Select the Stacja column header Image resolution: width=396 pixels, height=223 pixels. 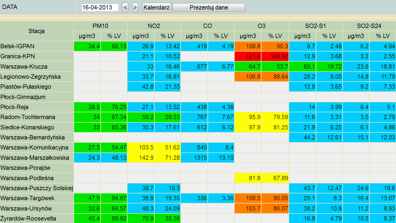click(37, 31)
